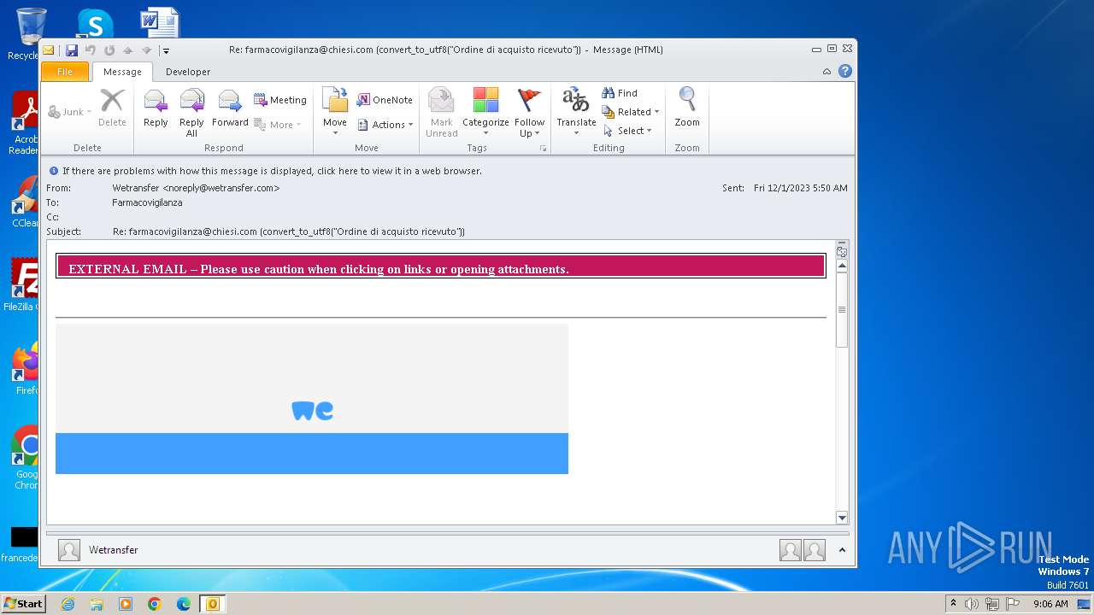Click the External Email caution banner

[441, 266]
